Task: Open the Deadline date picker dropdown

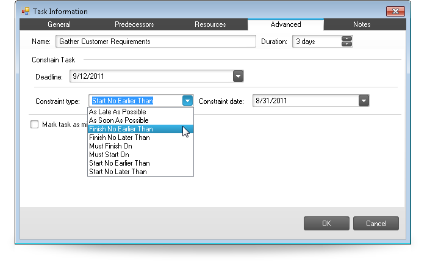Action: pyautogui.click(x=238, y=76)
